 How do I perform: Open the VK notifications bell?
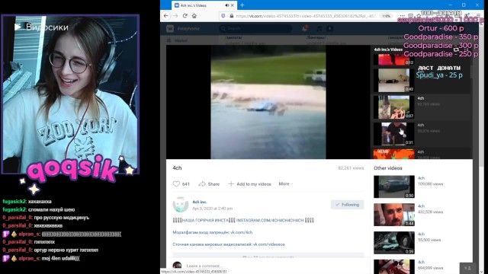[305, 29]
